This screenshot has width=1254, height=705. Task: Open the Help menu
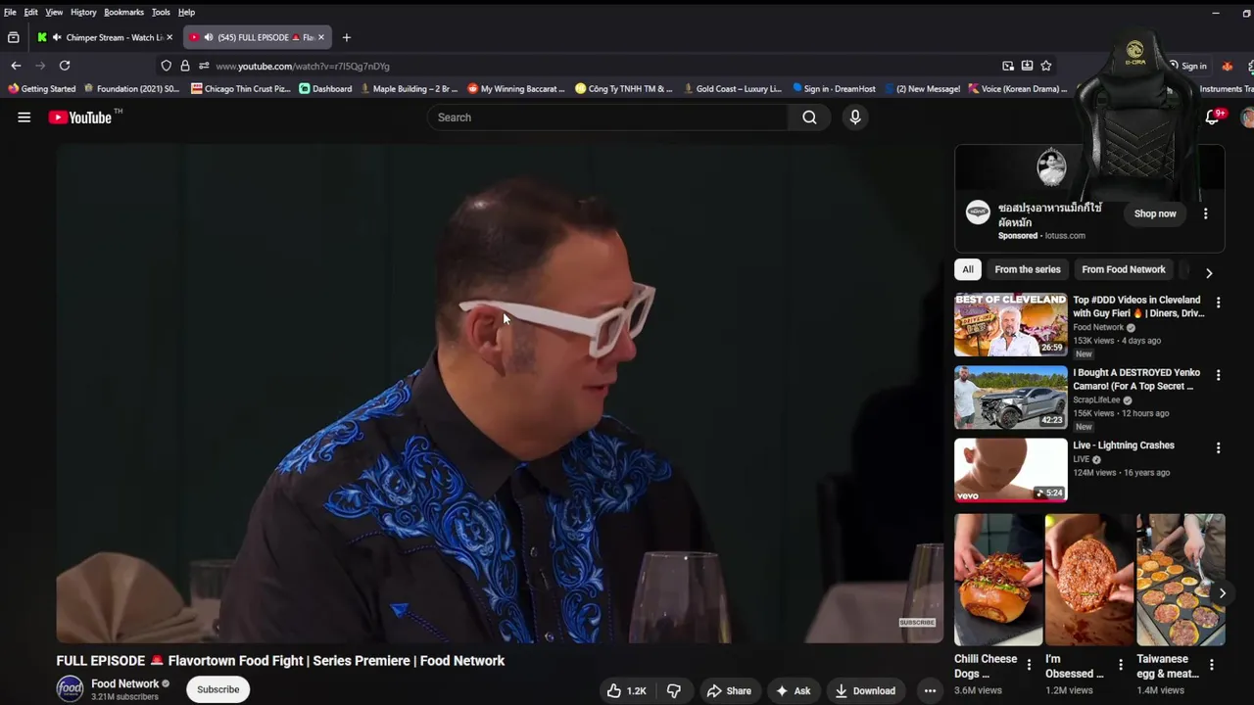(x=186, y=12)
